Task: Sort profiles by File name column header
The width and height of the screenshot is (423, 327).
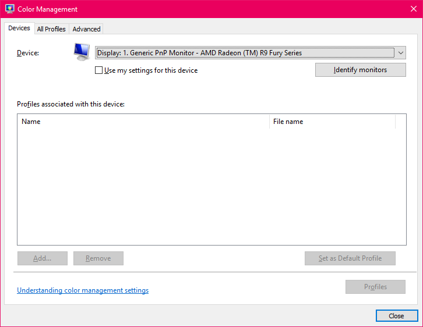Action: coord(332,122)
